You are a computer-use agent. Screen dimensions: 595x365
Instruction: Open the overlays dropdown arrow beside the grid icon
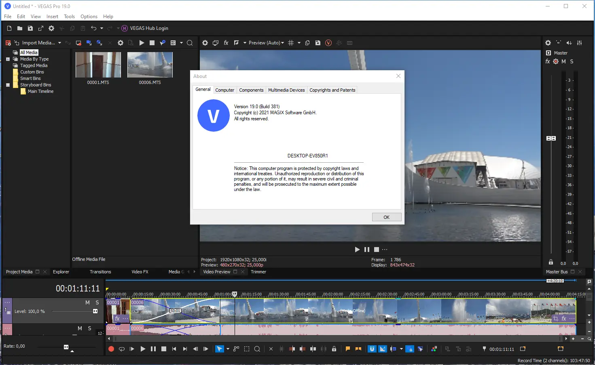pos(299,43)
